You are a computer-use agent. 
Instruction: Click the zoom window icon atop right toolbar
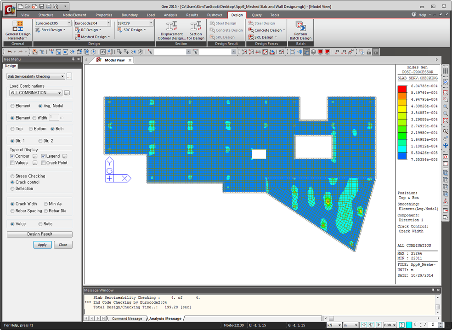click(x=446, y=92)
